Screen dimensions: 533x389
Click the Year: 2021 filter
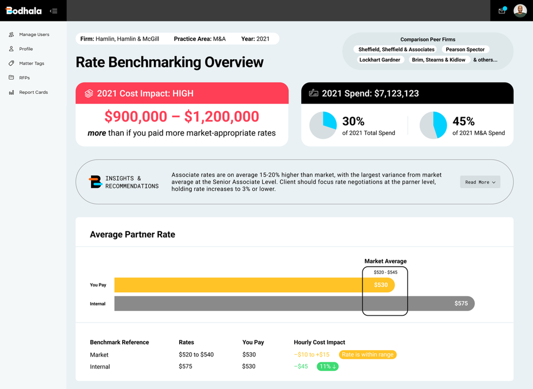tap(255, 39)
